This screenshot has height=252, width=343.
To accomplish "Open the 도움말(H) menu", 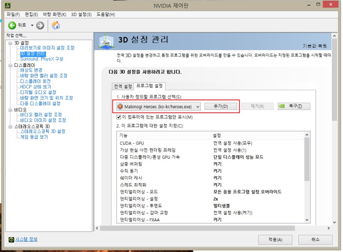I will tap(105, 15).
